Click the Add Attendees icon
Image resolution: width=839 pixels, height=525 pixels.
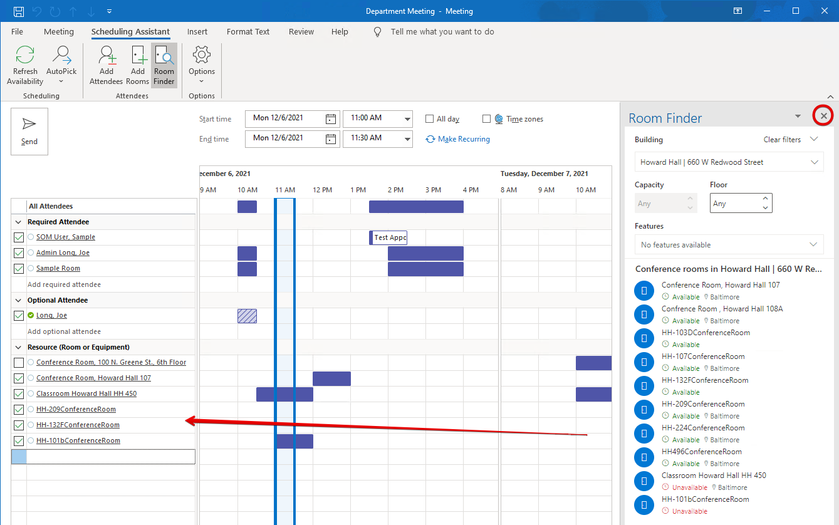107,56
